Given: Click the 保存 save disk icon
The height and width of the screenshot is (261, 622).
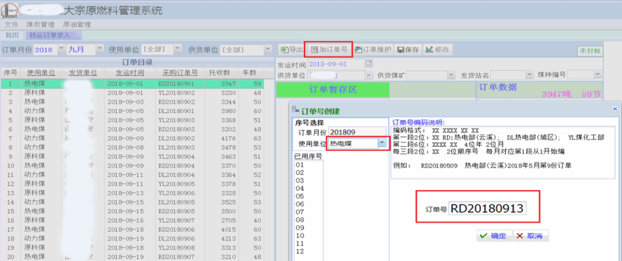Looking at the screenshot, I should [407, 49].
